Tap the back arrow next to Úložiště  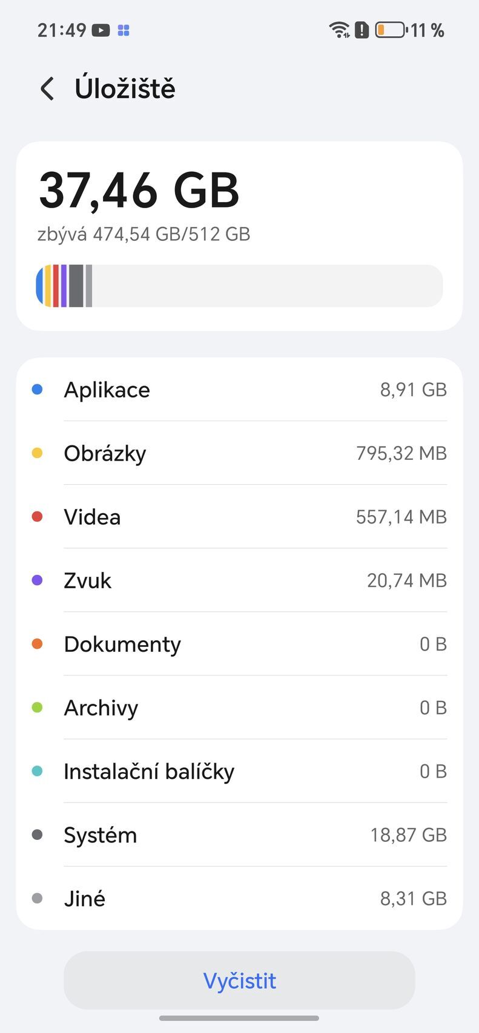point(47,89)
